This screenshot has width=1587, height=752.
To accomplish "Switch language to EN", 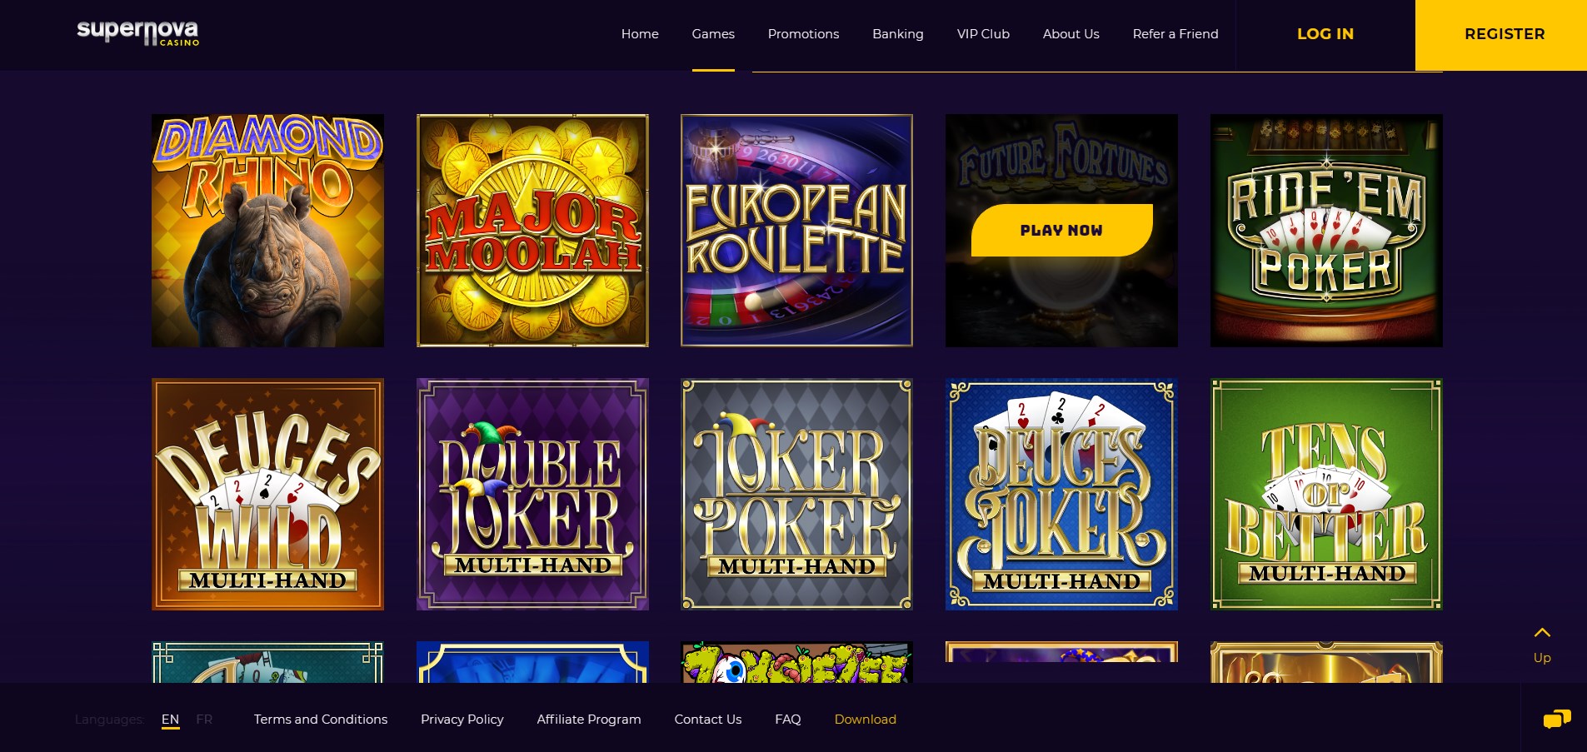I will pyautogui.click(x=170, y=720).
